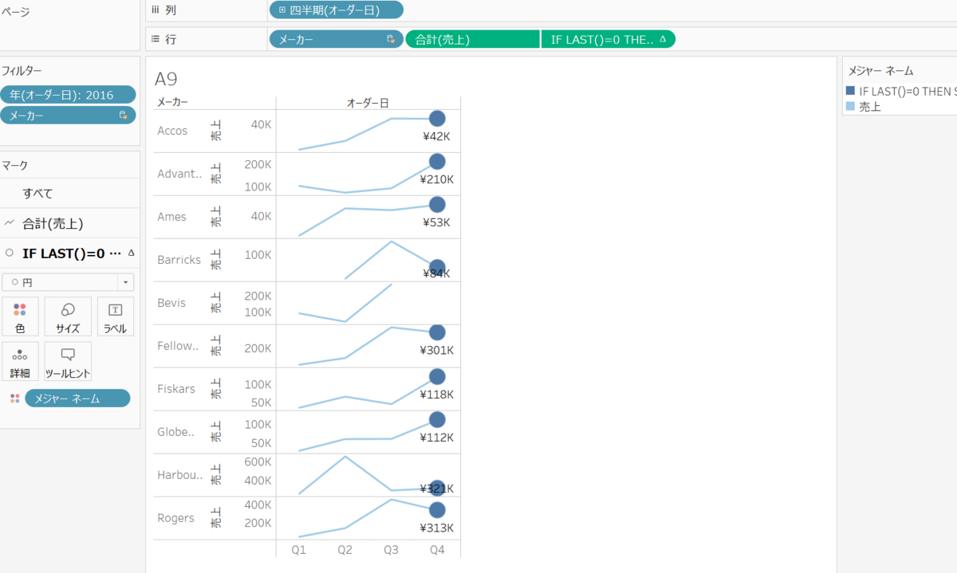Expand the 四半期(オーダー日) pill plus icon

pyautogui.click(x=281, y=10)
